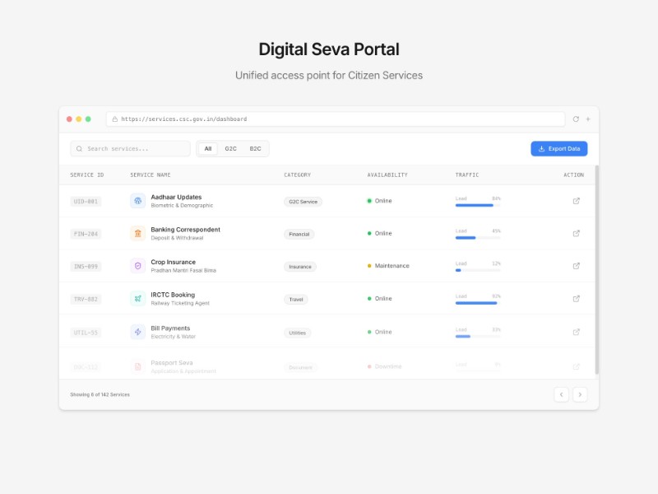
Task: Select the Bill Payments utilities icon
Action: (x=137, y=331)
